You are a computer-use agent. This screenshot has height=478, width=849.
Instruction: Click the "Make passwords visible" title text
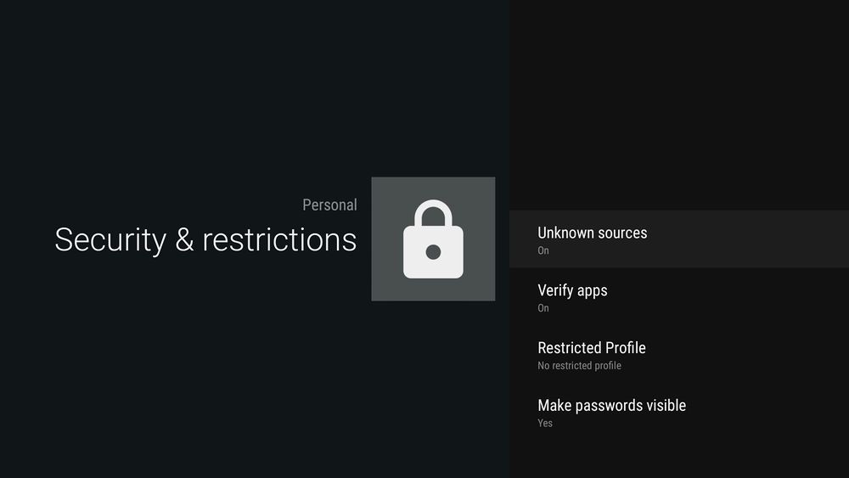point(611,406)
